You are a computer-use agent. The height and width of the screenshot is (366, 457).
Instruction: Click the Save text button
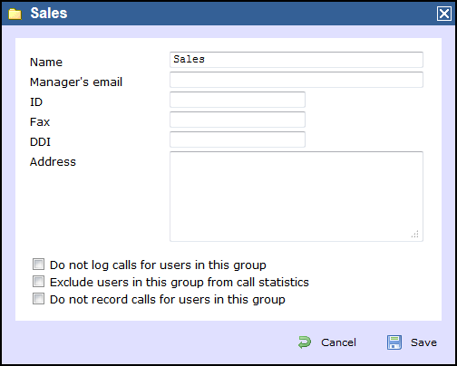pos(423,342)
